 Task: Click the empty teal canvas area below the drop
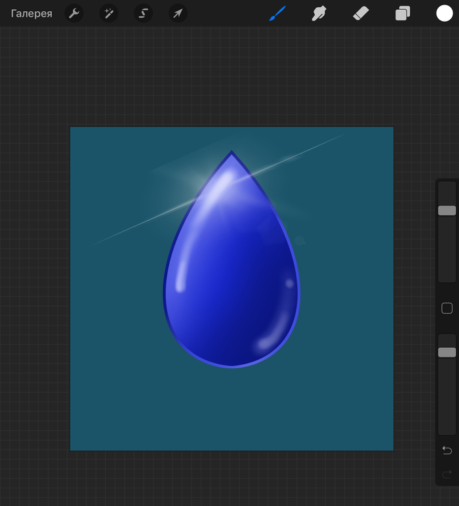click(x=231, y=410)
